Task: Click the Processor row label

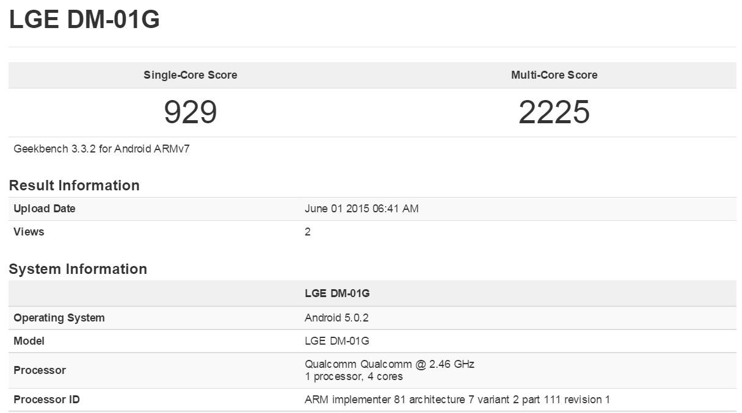Action: click(x=40, y=370)
